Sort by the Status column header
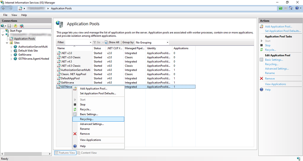 click(x=99, y=48)
